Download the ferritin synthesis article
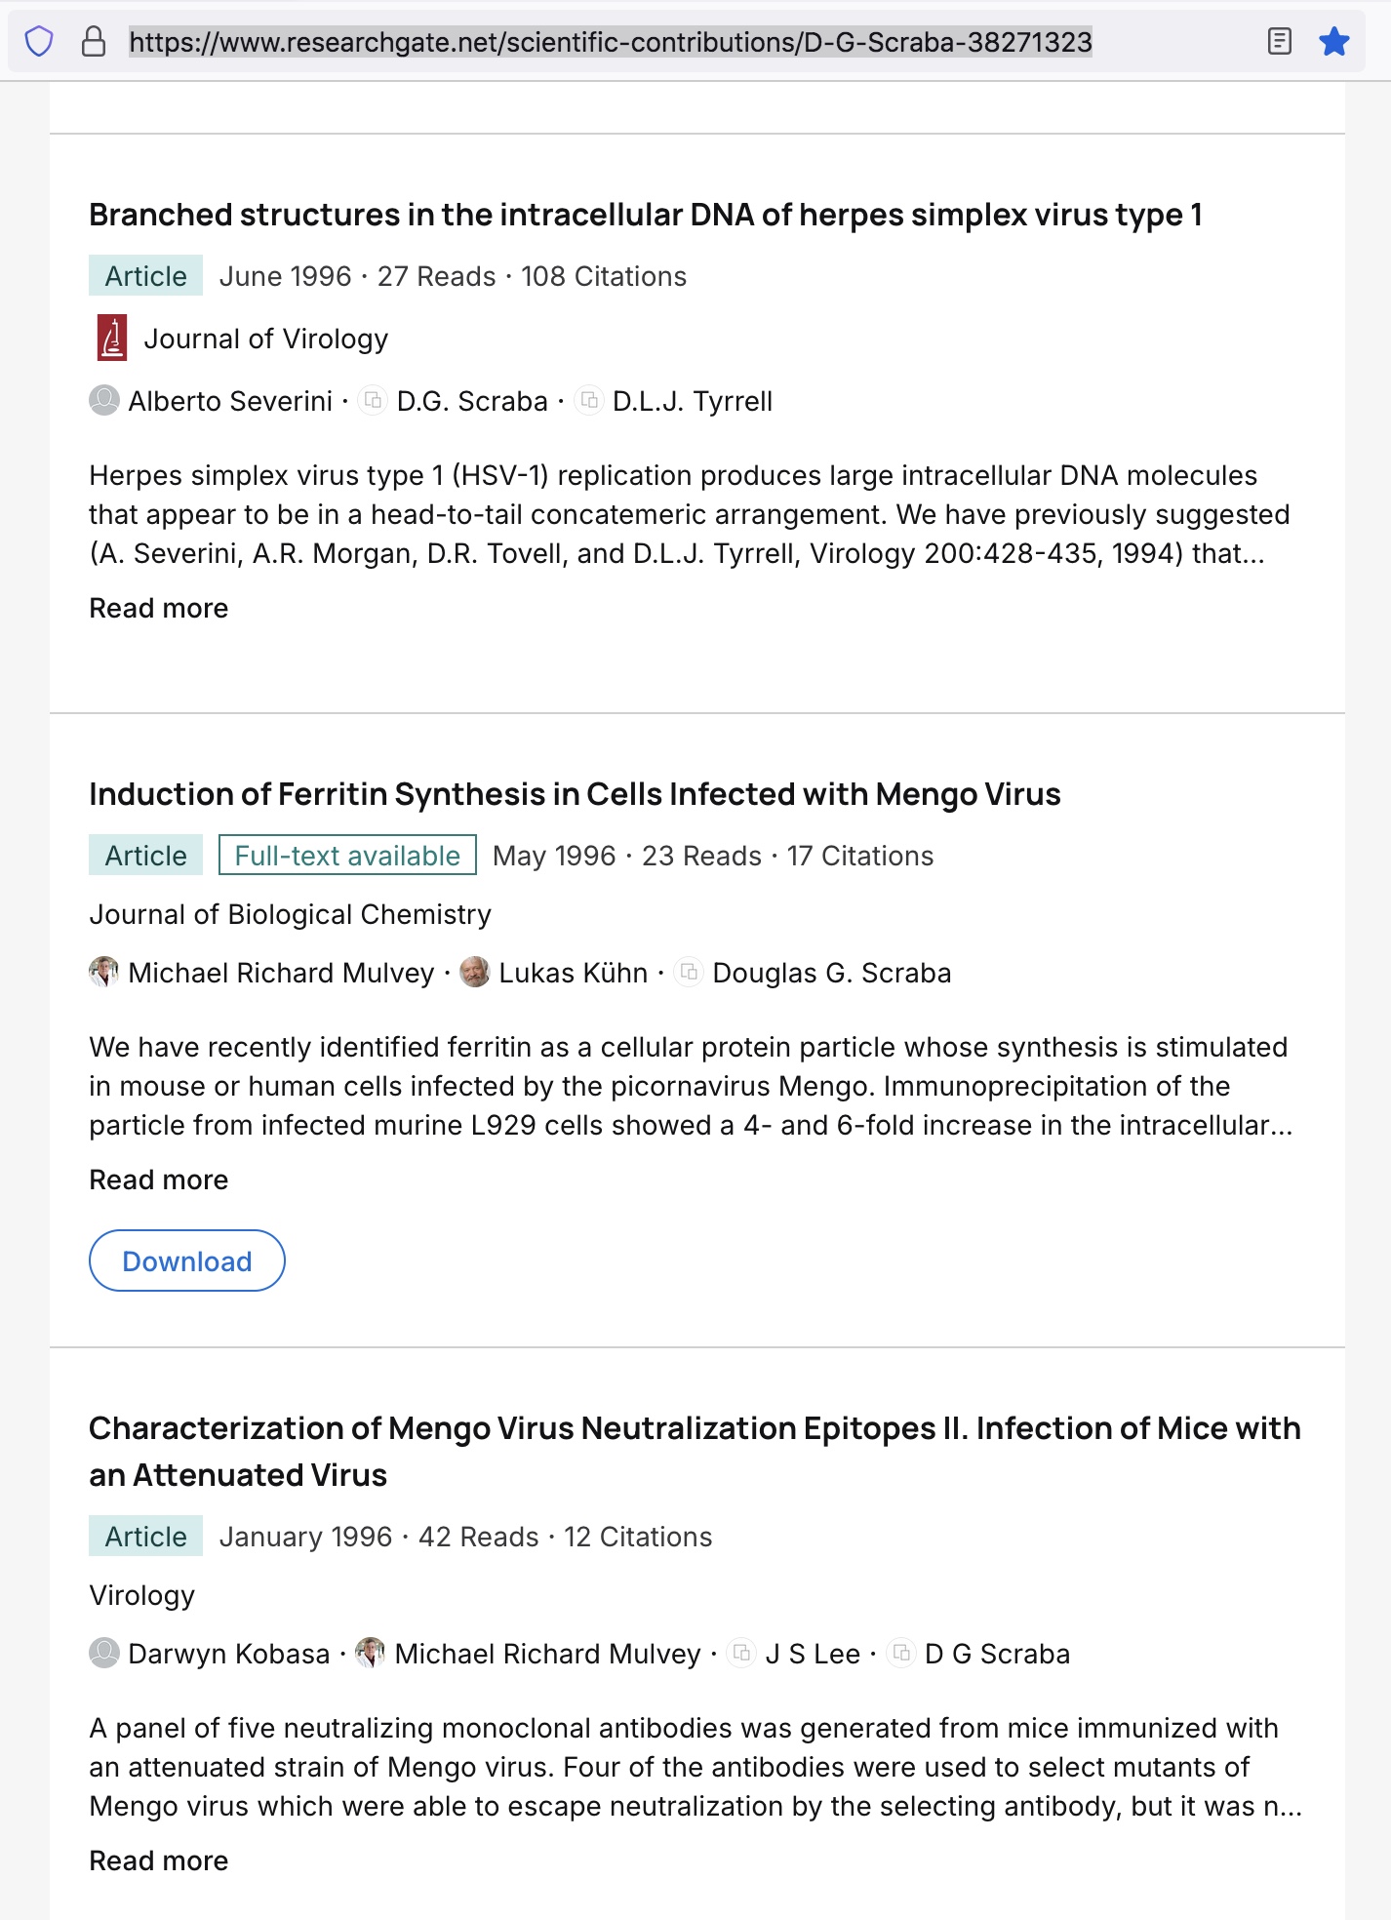The height and width of the screenshot is (1920, 1391). coord(187,1260)
